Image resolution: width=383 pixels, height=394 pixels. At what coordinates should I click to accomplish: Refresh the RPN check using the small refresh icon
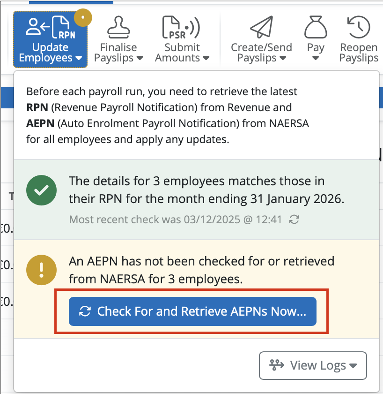[x=294, y=220]
